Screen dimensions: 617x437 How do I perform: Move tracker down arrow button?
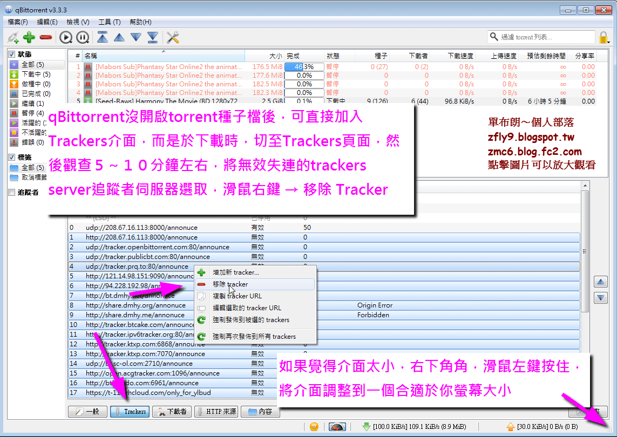point(600,298)
